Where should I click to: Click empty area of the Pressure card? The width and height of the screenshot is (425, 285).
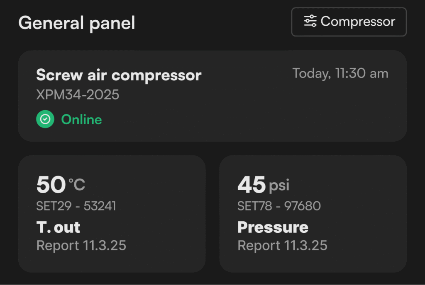[x=365, y=215]
